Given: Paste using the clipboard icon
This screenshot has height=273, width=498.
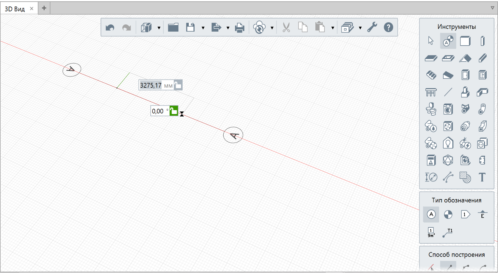Looking at the screenshot, I should point(320,27).
